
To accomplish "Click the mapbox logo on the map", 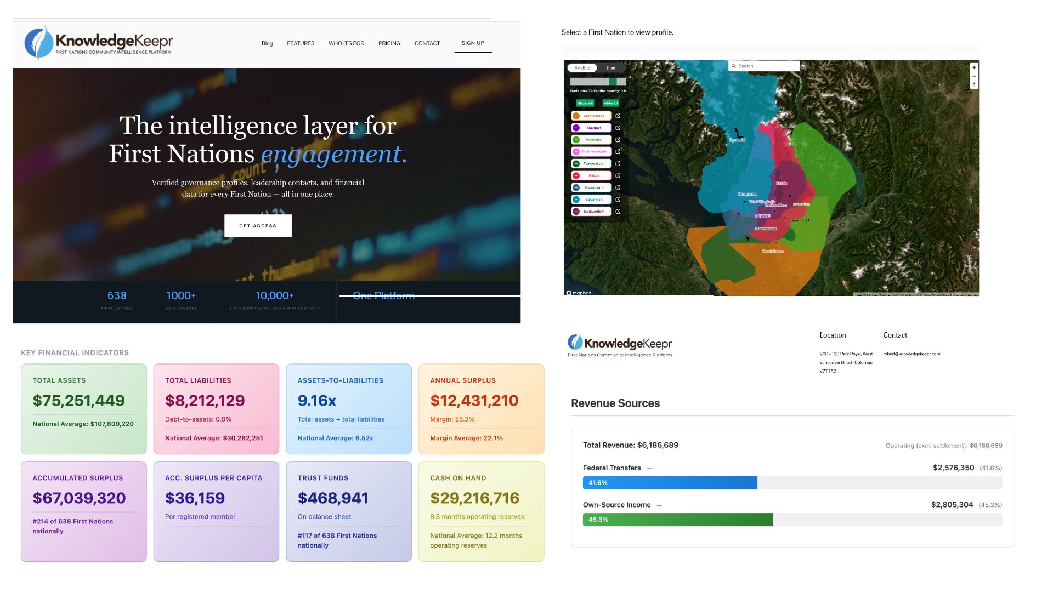I will click(579, 293).
